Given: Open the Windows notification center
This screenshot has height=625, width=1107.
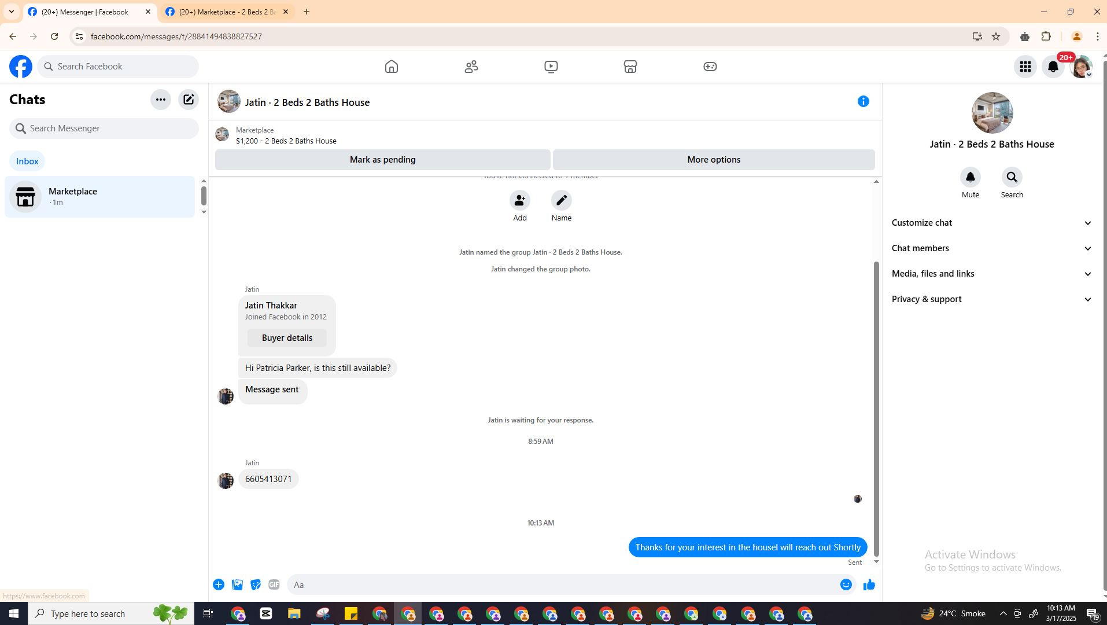Looking at the screenshot, I should (x=1093, y=614).
